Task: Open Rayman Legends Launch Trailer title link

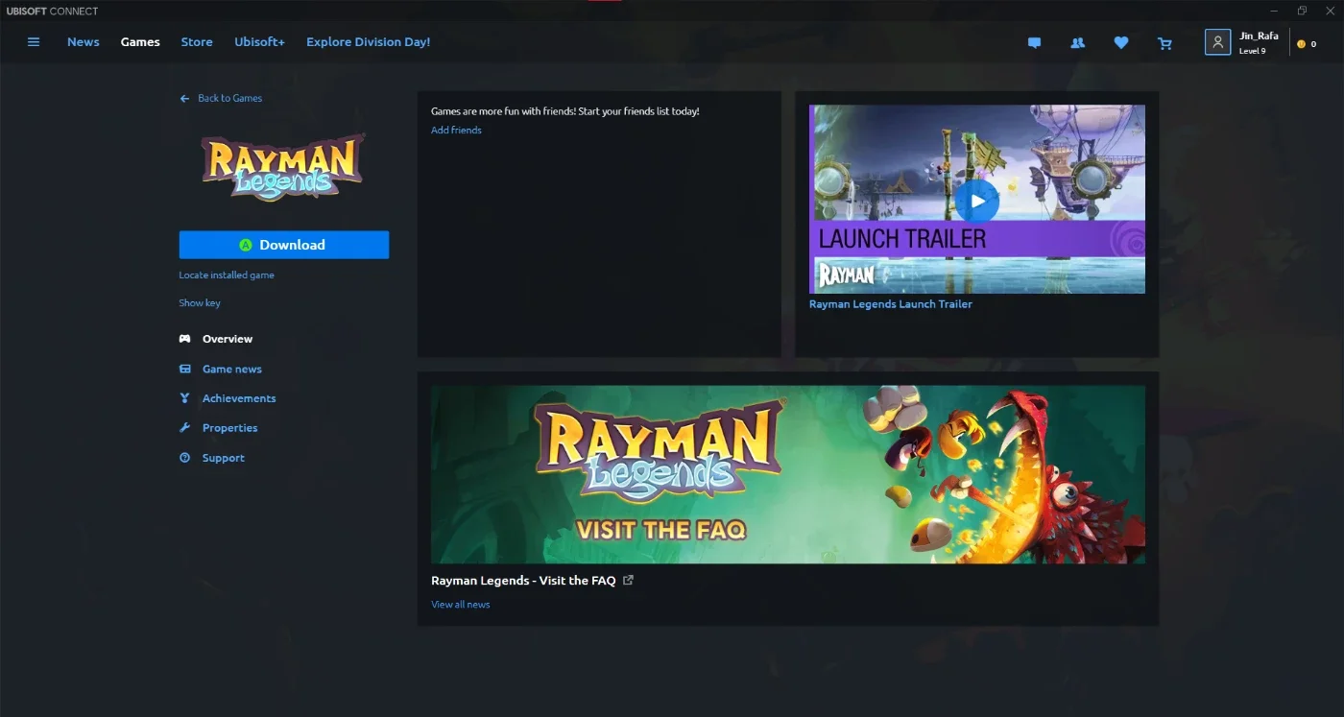Action: (x=891, y=304)
